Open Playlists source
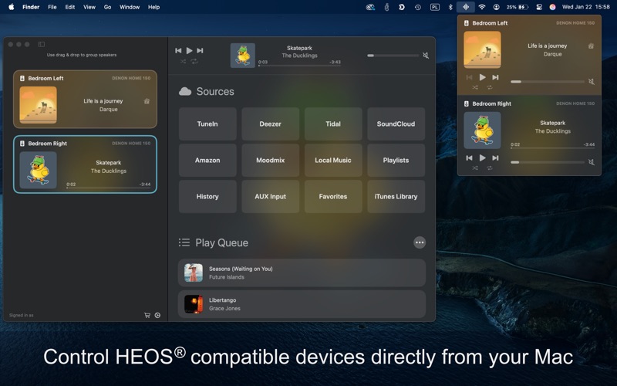Viewport: 617px width, 386px height. click(x=396, y=161)
